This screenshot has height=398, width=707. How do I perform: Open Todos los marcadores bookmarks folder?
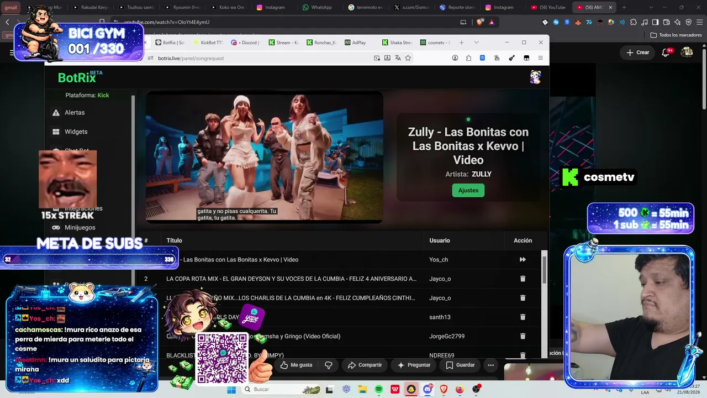[676, 35]
